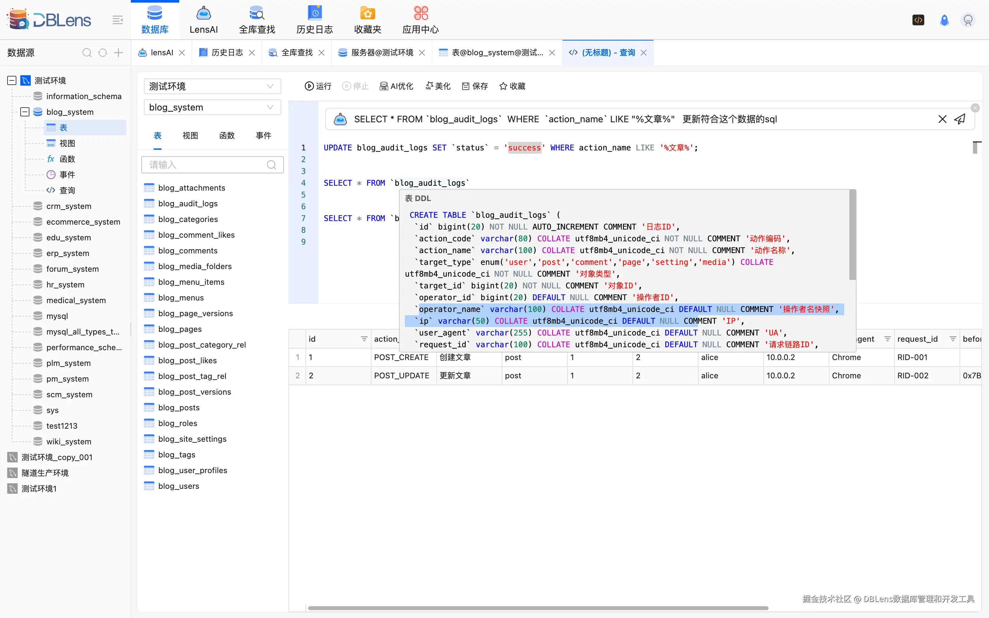Screen dimensions: 989x618
Task: Collapse the blog_system tree node
Action: point(25,112)
